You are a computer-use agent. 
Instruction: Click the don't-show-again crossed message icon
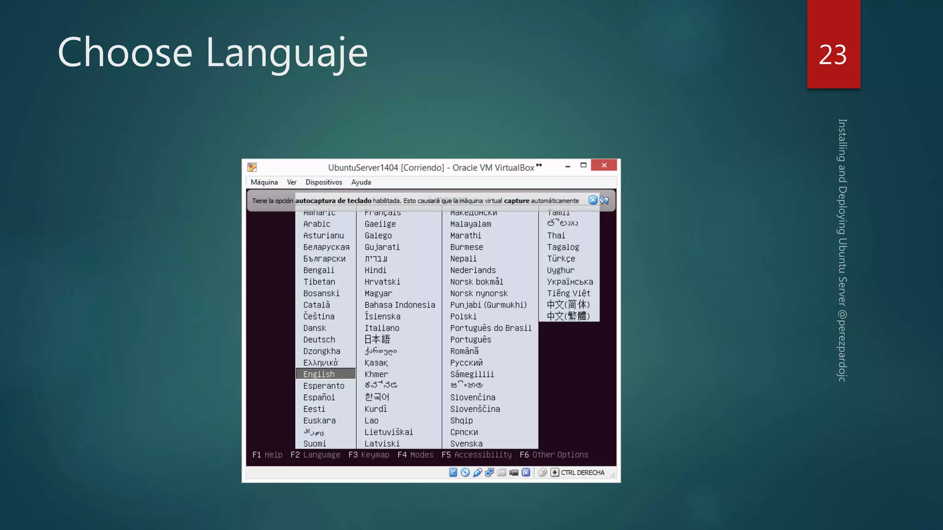(x=605, y=200)
